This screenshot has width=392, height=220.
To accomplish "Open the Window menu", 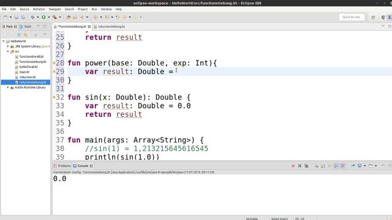I will (x=106, y=9).
